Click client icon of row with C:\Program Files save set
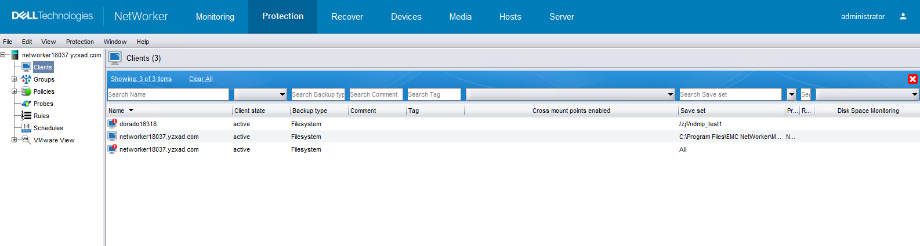 click(113, 137)
